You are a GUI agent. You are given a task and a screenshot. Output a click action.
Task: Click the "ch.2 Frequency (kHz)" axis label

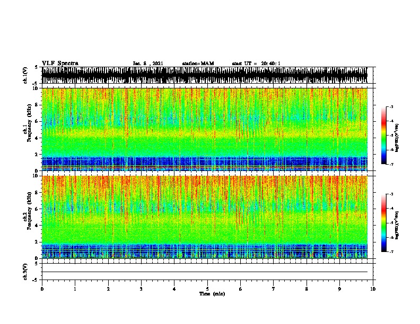[x=28, y=210]
